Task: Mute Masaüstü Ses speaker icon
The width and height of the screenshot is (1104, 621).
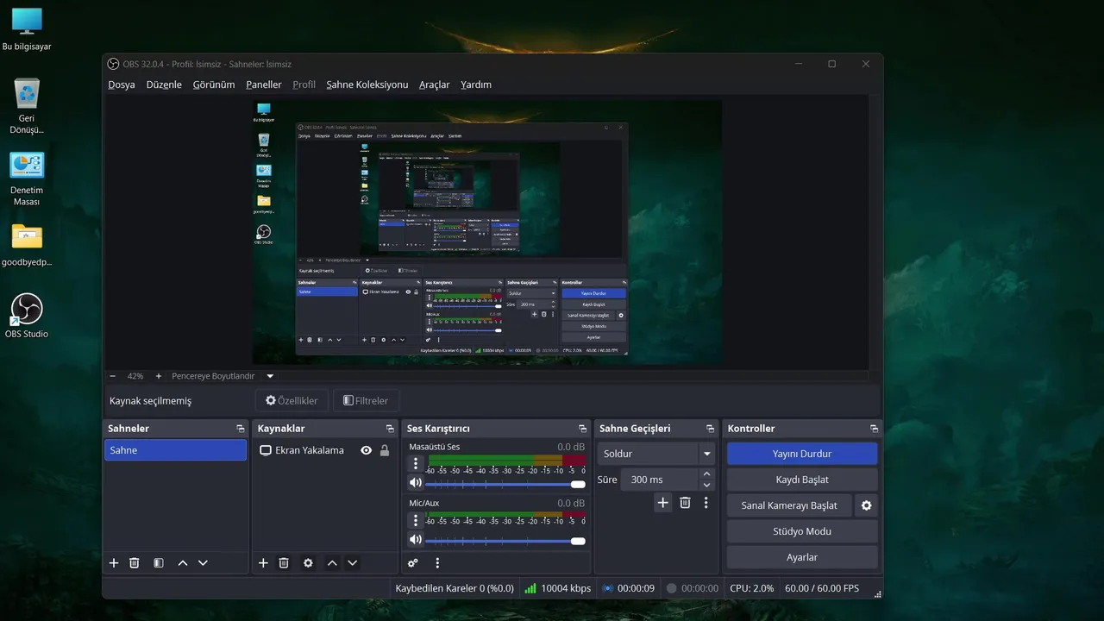Action: coord(416,484)
